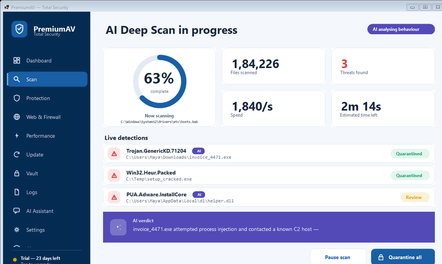Click the invoice_4471.exe file path
The width and height of the screenshot is (442, 264).
click(x=179, y=157)
